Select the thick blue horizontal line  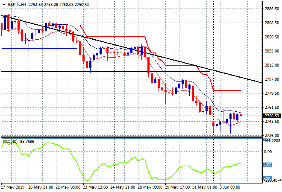click(39, 49)
